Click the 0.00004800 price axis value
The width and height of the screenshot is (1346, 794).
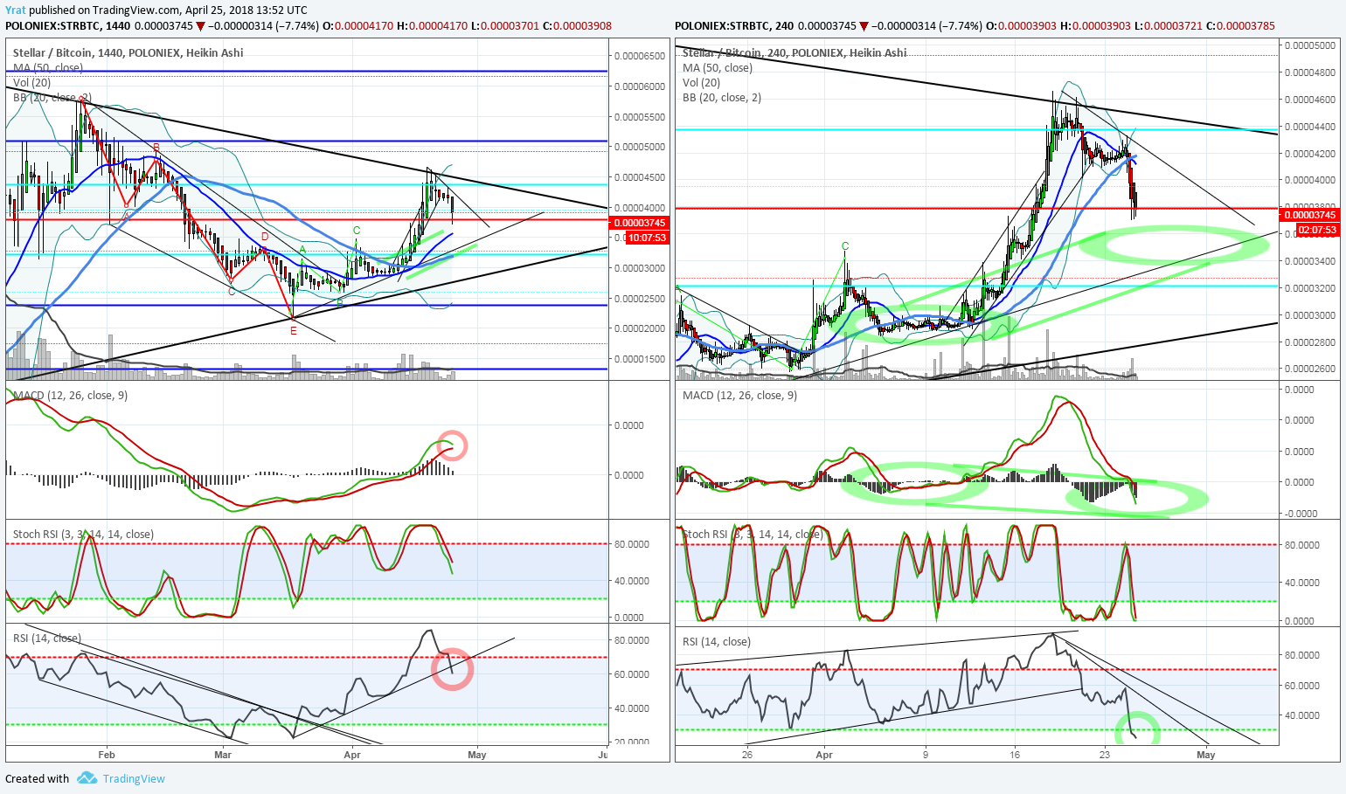[1309, 72]
